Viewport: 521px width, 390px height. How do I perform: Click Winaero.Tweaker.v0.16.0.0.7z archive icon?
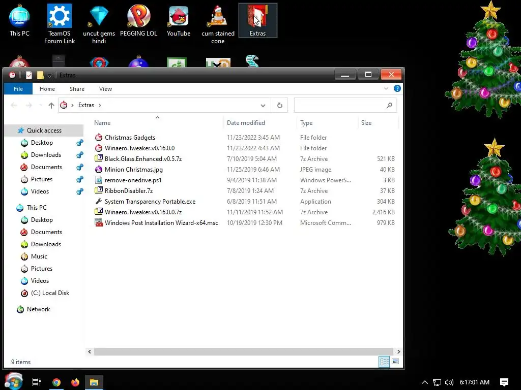click(x=98, y=212)
